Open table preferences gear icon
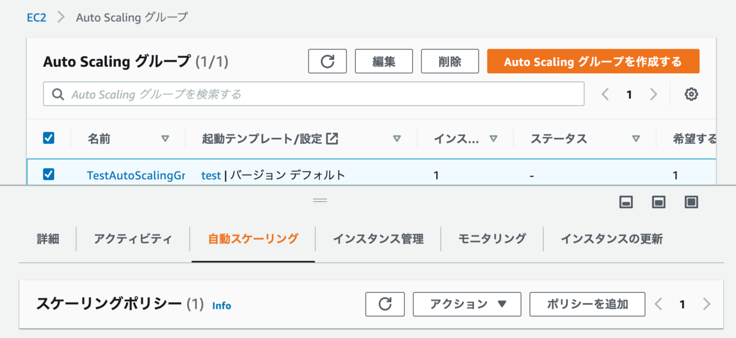This screenshot has width=736, height=338. tap(691, 94)
